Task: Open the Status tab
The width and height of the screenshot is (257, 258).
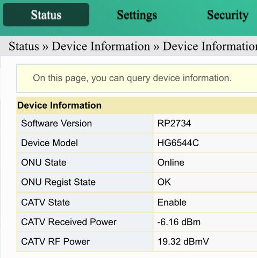Action: pos(46,15)
